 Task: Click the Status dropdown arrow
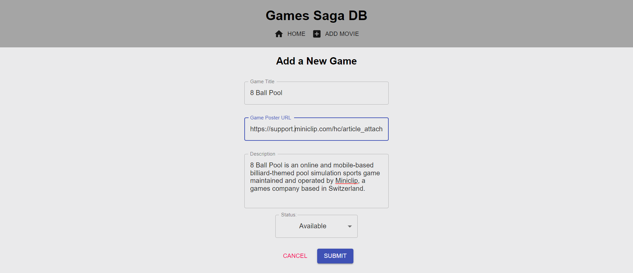[x=350, y=226]
